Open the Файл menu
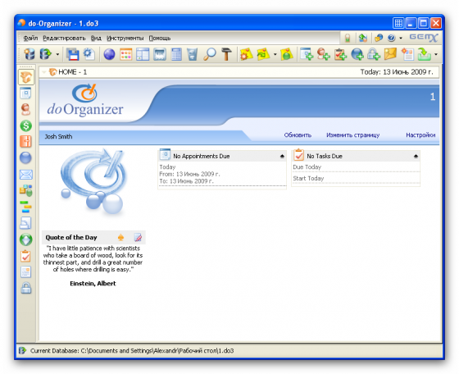 [30, 38]
